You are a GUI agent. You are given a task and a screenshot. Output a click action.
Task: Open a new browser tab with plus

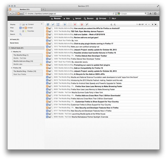(43, 9)
